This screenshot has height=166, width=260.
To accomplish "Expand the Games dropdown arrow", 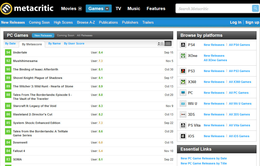I will click(x=107, y=9).
